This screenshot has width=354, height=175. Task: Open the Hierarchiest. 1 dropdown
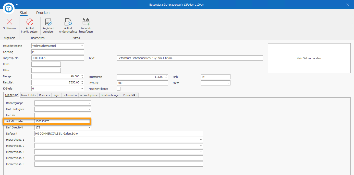click(x=201, y=140)
